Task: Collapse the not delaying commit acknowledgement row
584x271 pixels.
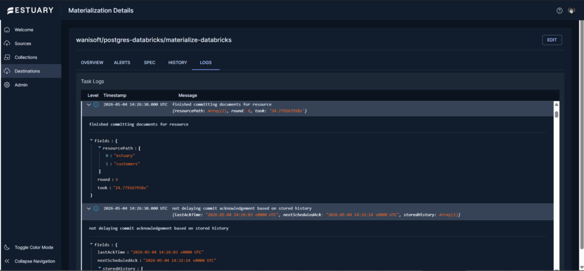Action: pos(88,208)
